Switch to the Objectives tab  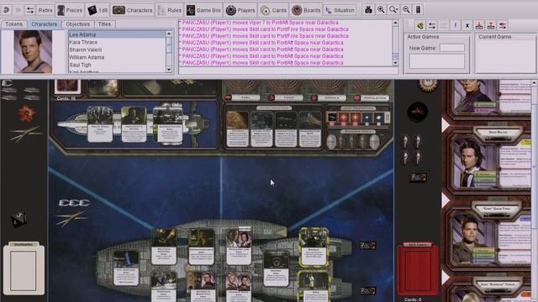(77, 24)
